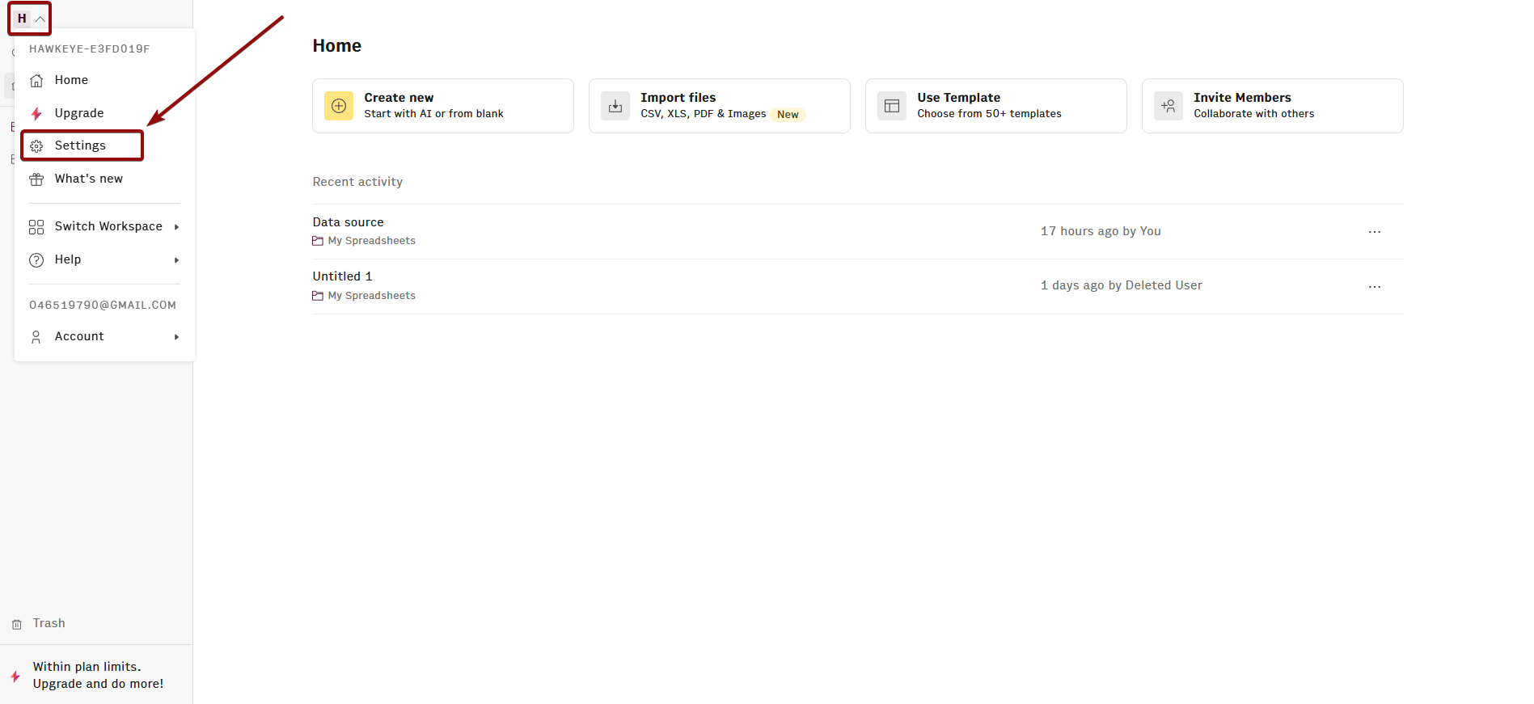The image size is (1534, 704).
Task: Click the yellow Create new plus icon
Action: 339,106
